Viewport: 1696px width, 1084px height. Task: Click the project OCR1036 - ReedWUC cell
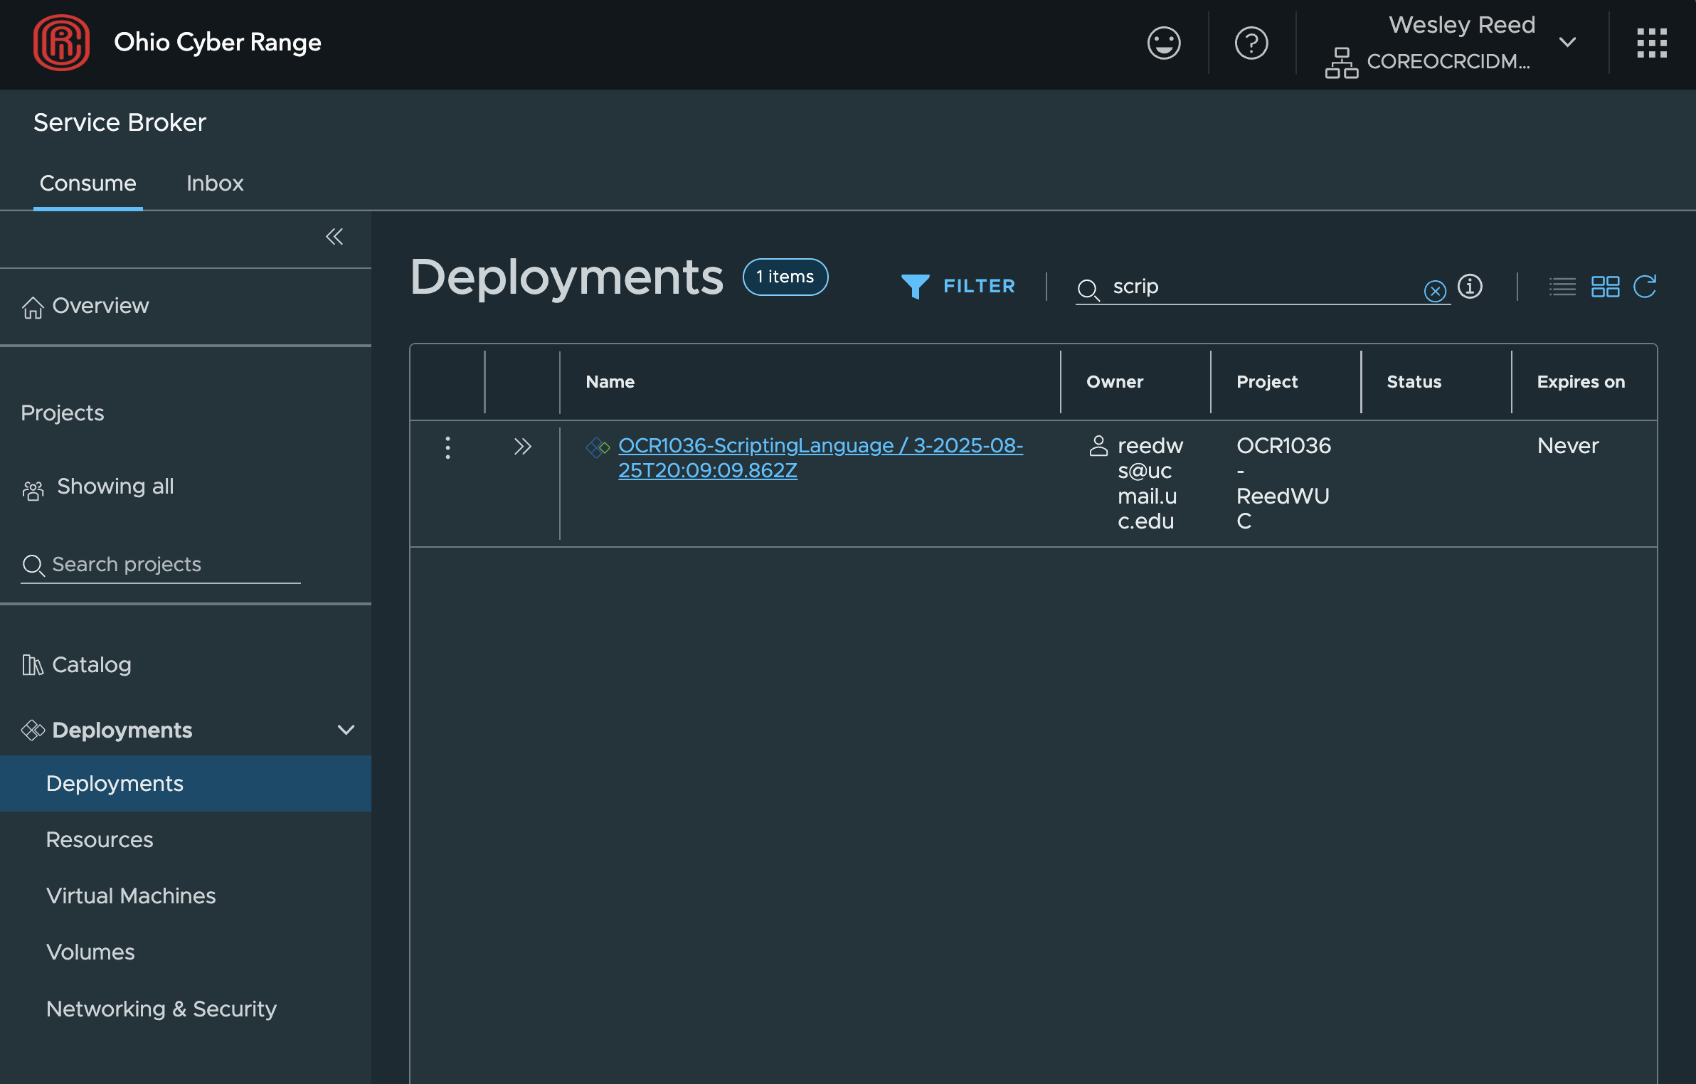[x=1283, y=484]
